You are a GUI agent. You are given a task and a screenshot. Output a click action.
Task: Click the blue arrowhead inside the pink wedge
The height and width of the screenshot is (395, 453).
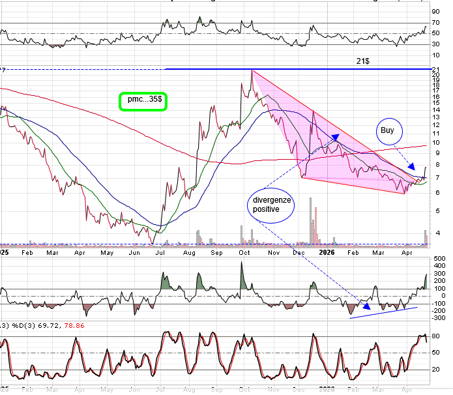335,138
